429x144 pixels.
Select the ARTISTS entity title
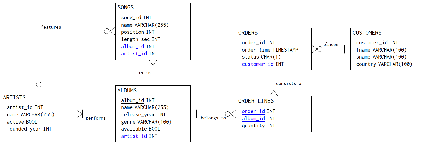(15, 98)
